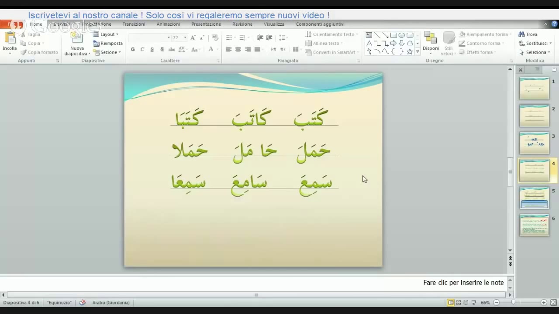Select the isosceles triangle shape
The height and width of the screenshot is (314, 559).
point(369,43)
